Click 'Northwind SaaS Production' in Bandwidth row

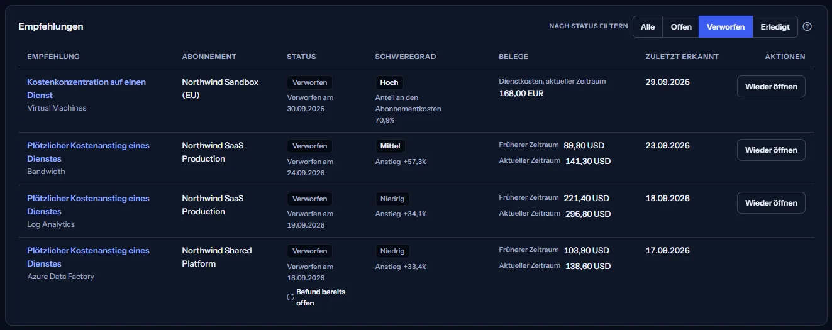(x=213, y=152)
